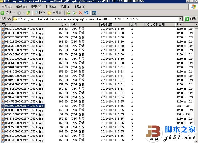
Task: Open the 工具(T) menu
Action: (x=65, y=7)
